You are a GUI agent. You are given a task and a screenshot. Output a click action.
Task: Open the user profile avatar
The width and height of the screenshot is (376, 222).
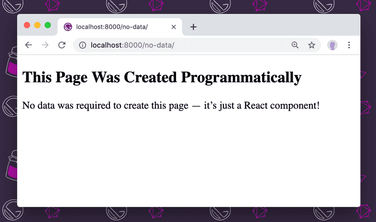tap(332, 45)
